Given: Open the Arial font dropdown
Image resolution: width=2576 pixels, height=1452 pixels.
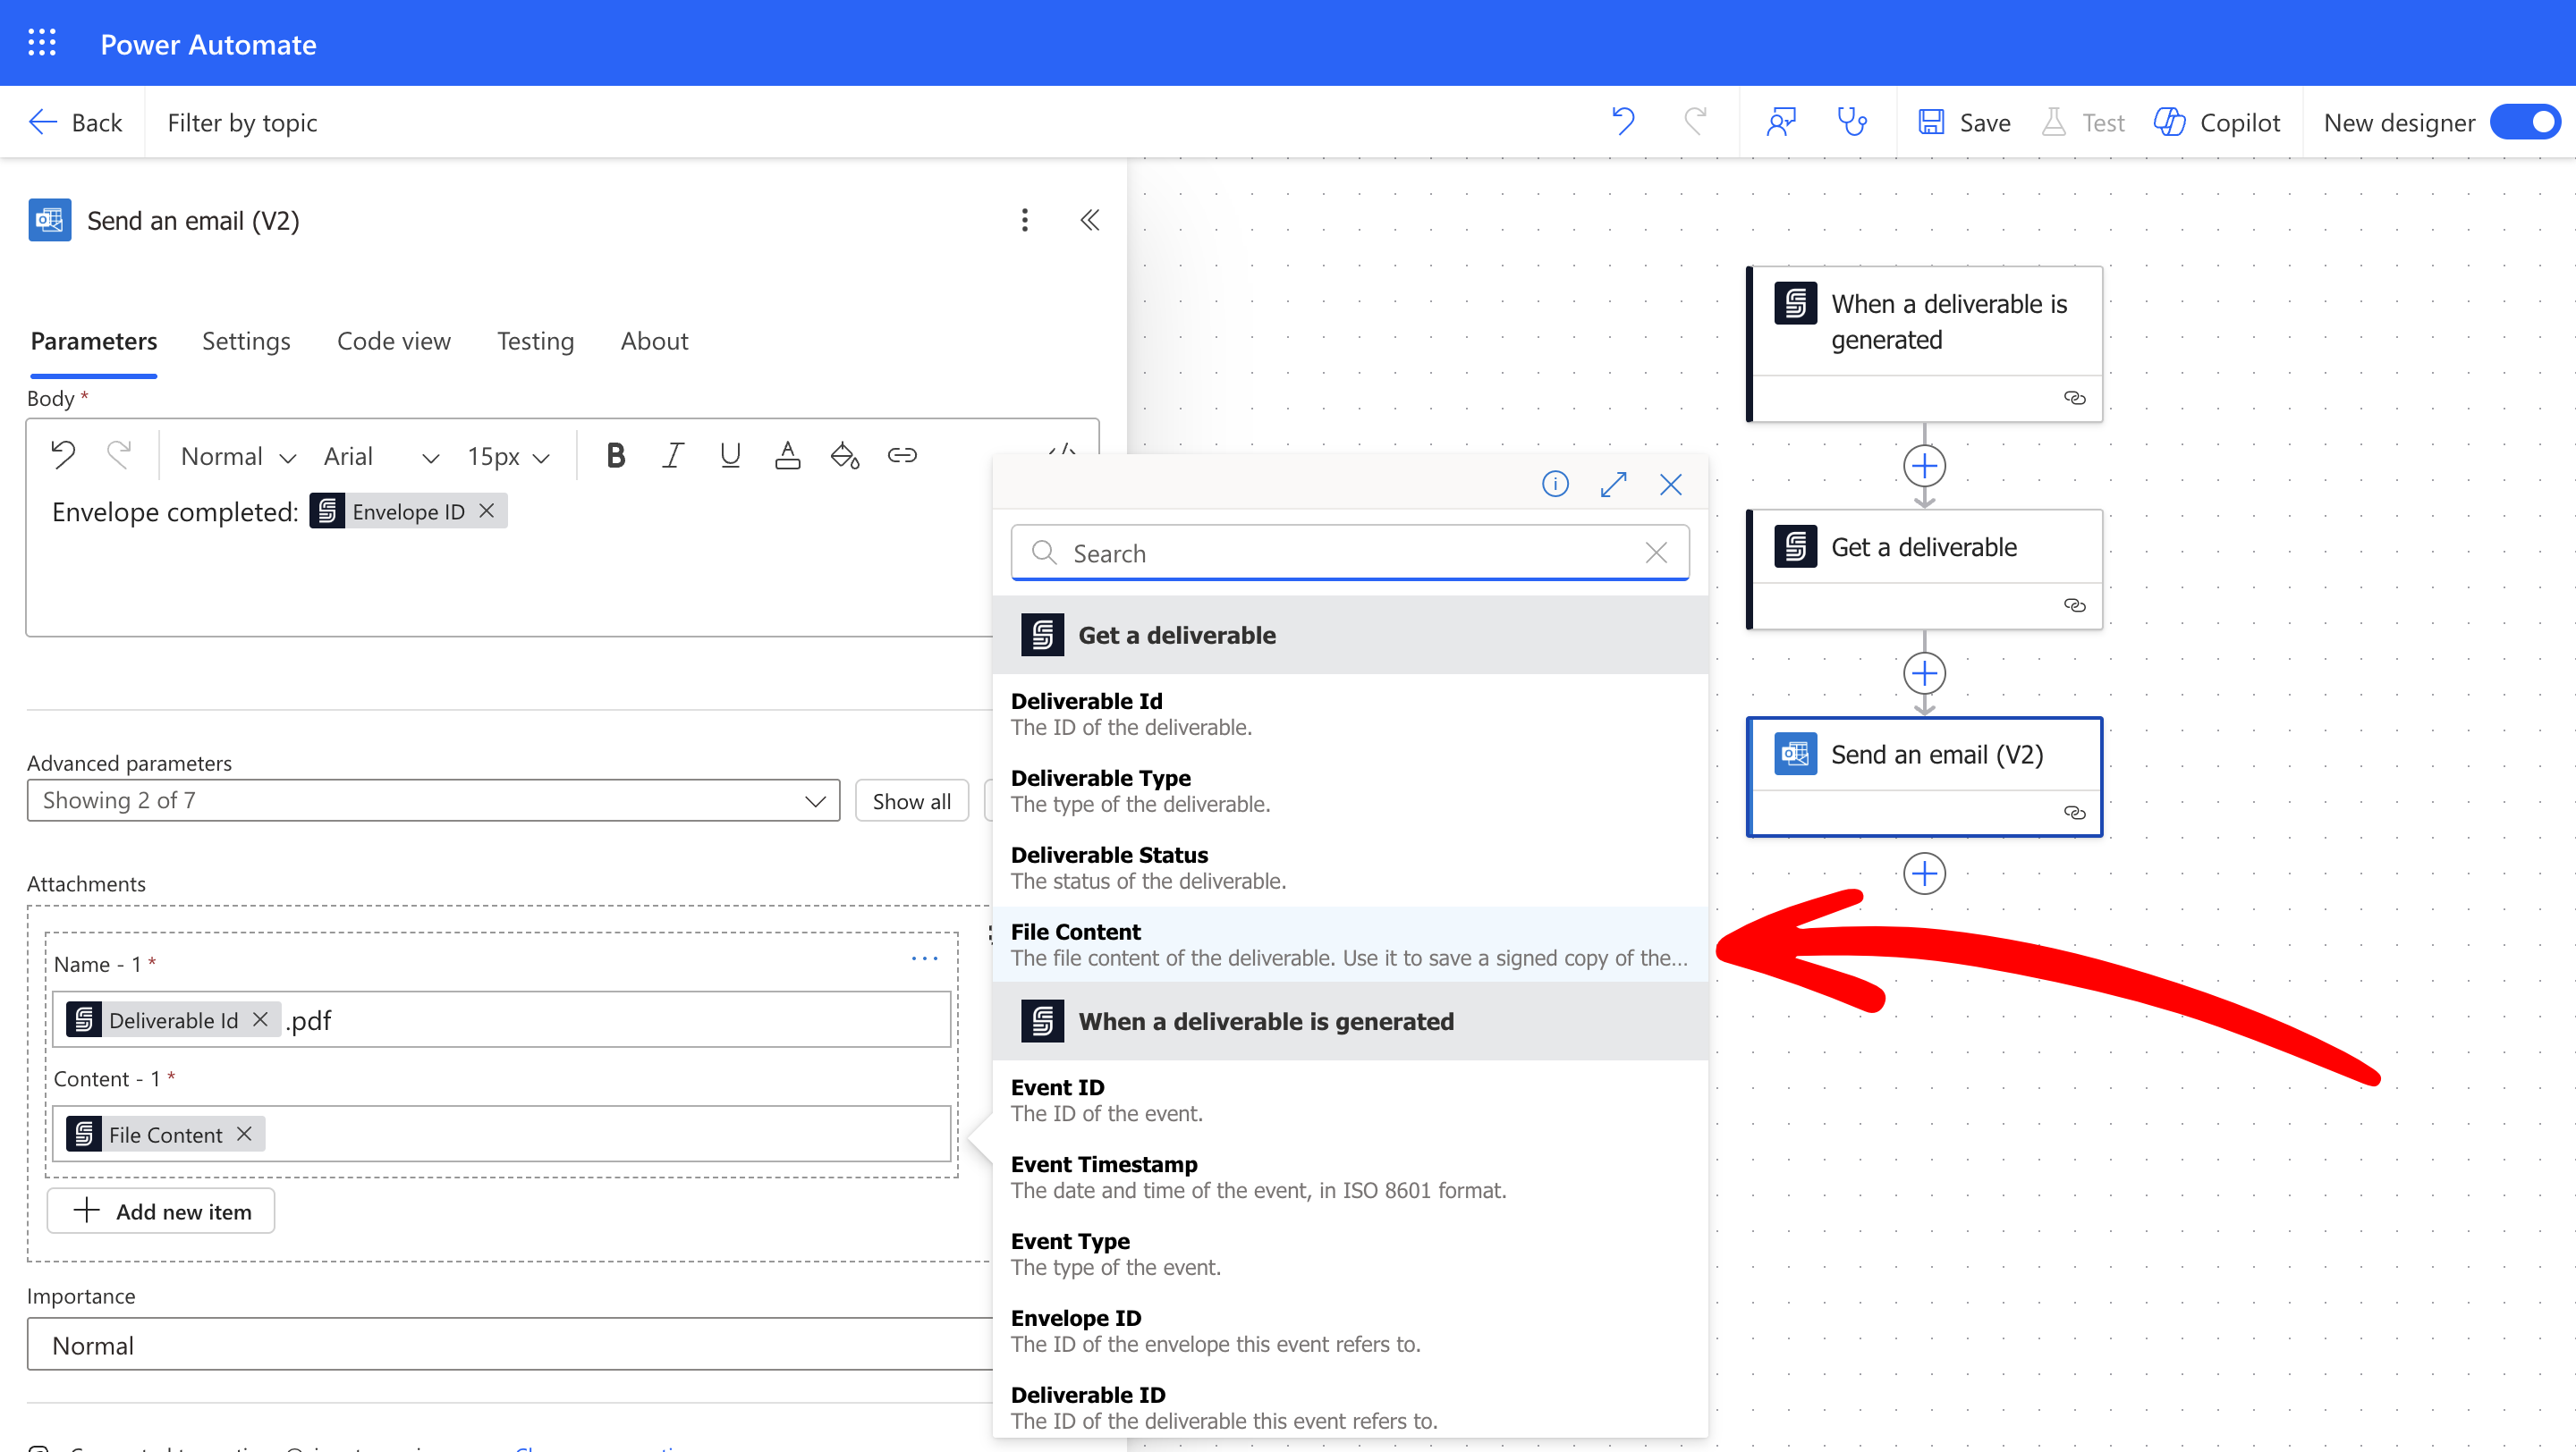Looking at the screenshot, I should click(380, 457).
